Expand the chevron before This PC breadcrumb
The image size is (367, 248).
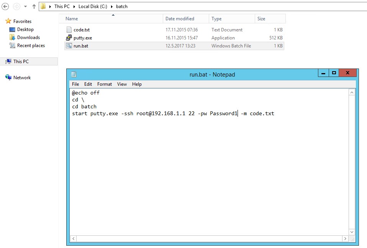point(50,7)
